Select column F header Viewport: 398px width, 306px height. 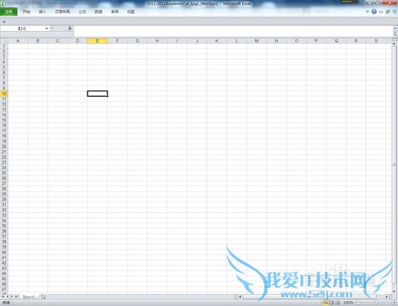[117, 41]
